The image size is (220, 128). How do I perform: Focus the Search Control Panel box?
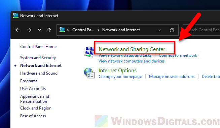coord(201,30)
